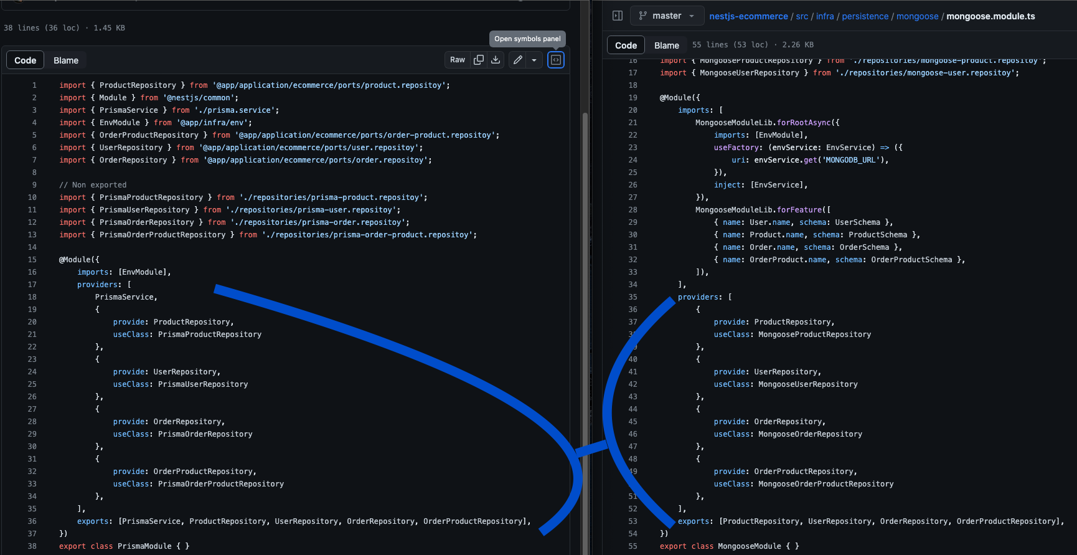Open more edit options dropdown arrow
The height and width of the screenshot is (555, 1077).
point(534,60)
